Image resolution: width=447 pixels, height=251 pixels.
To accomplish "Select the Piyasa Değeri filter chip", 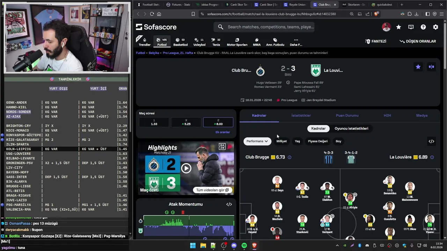I will tap(318, 141).
